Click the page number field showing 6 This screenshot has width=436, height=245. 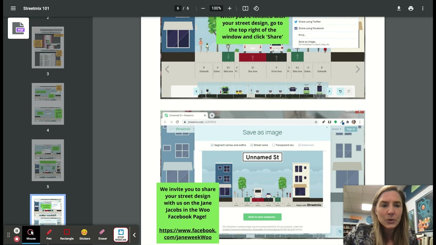(178, 8)
